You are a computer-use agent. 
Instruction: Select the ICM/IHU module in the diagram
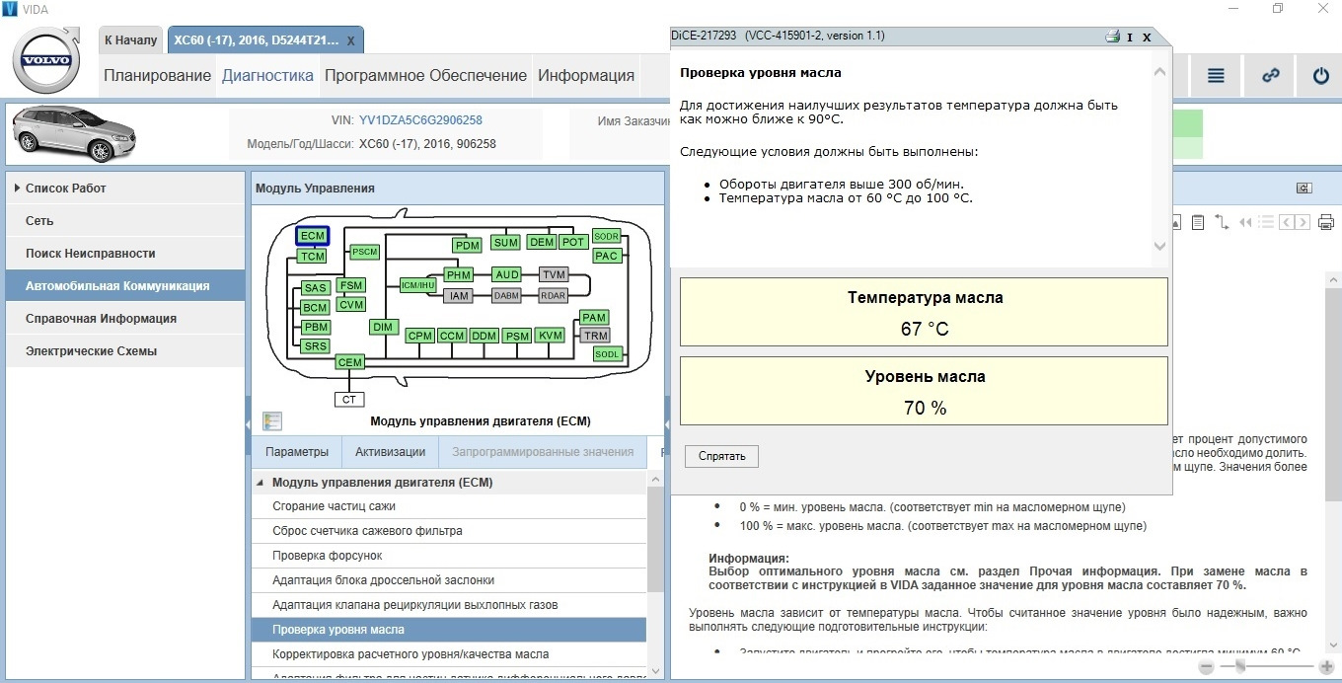click(418, 285)
